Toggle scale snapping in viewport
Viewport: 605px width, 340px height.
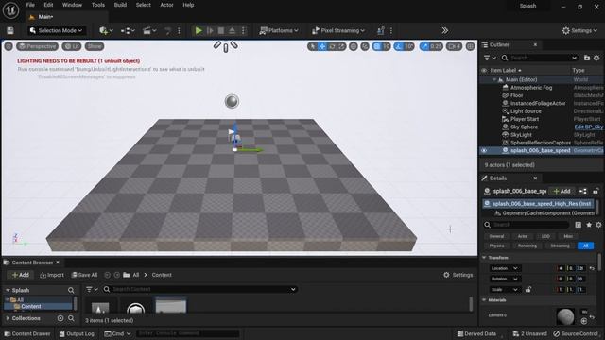point(424,46)
